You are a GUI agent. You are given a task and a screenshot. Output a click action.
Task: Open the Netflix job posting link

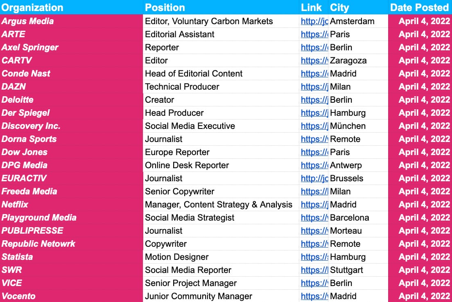(314, 205)
